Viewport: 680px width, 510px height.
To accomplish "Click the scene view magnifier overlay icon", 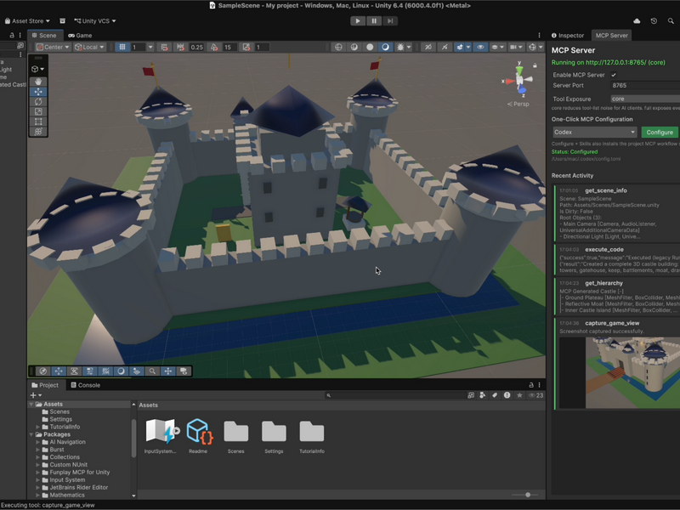I will (152, 371).
